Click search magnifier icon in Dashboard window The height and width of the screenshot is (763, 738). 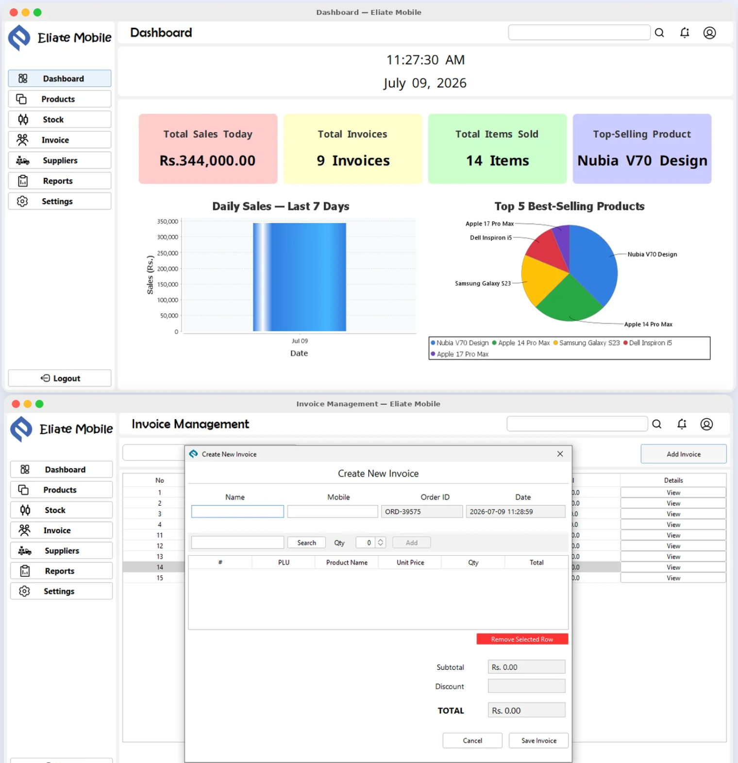point(659,33)
